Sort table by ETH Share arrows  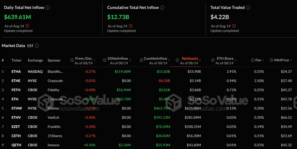236,60
